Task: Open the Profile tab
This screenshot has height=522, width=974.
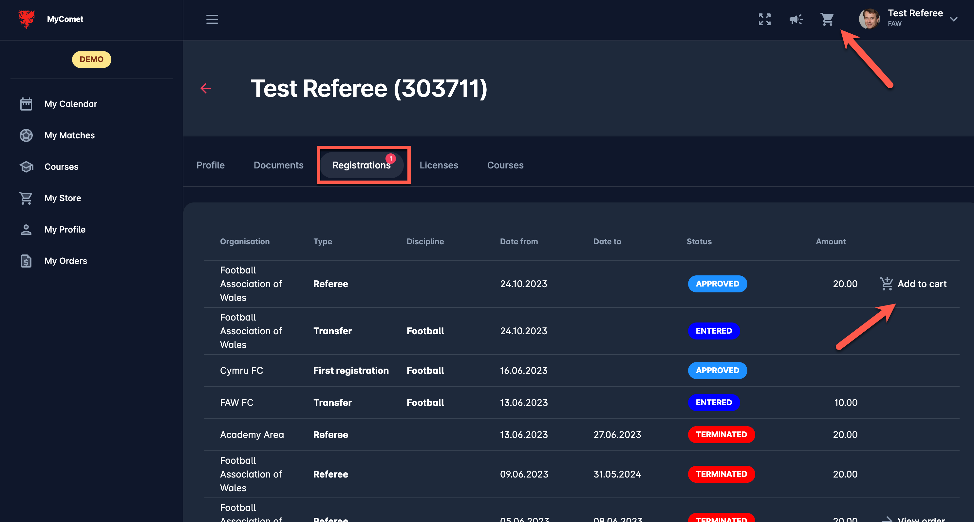Action: point(210,165)
